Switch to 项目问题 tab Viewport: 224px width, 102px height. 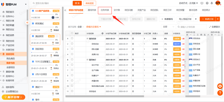(x=128, y=10)
